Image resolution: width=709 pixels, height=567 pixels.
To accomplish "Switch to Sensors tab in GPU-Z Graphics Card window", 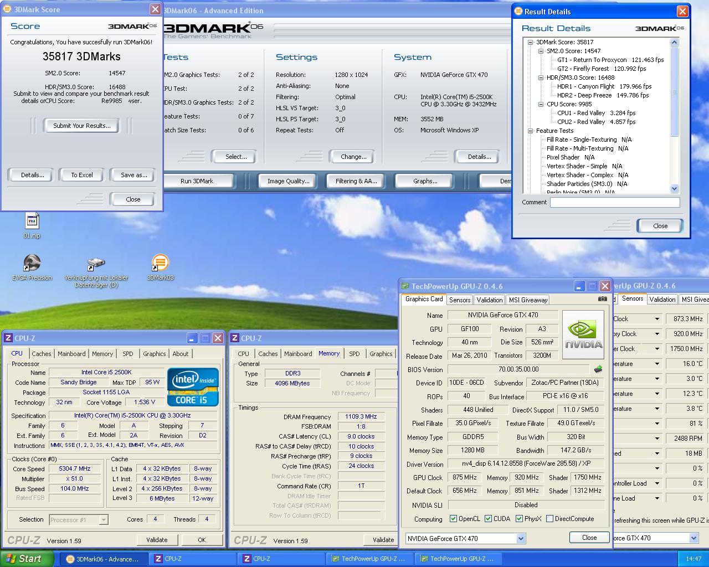I will click(459, 300).
